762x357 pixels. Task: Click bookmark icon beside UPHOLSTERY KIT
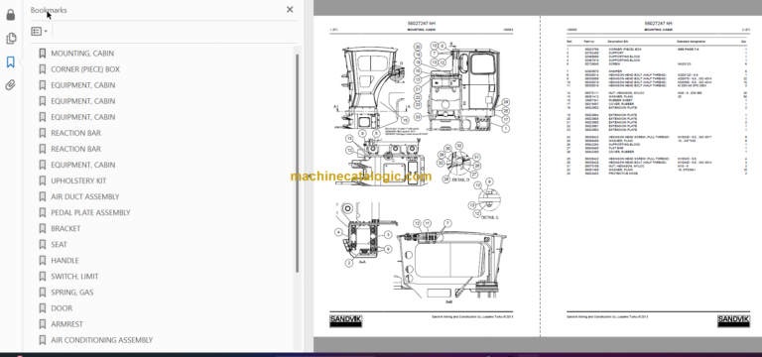(43, 180)
